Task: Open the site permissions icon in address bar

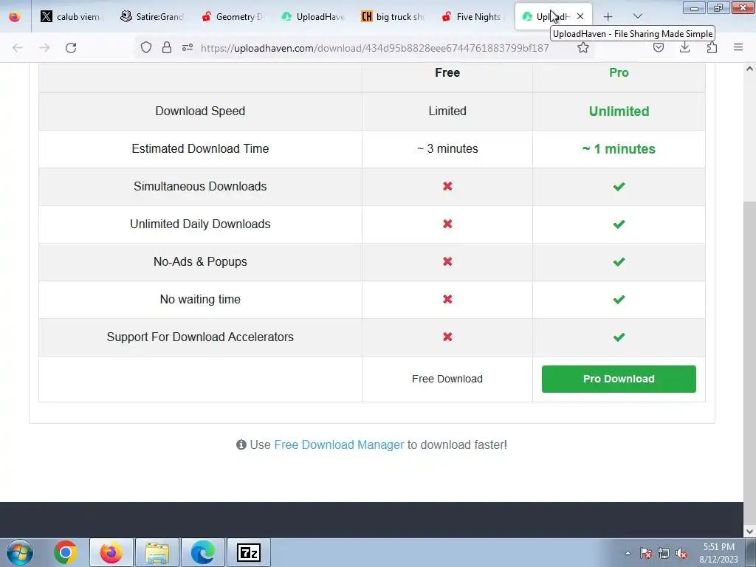Action: (x=188, y=47)
